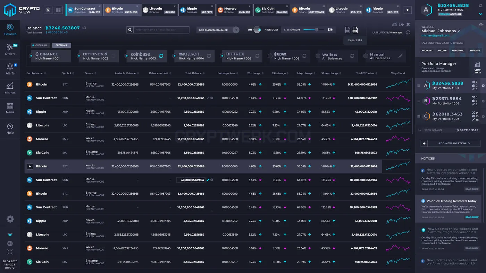Export the balance as XLS

[355, 30]
